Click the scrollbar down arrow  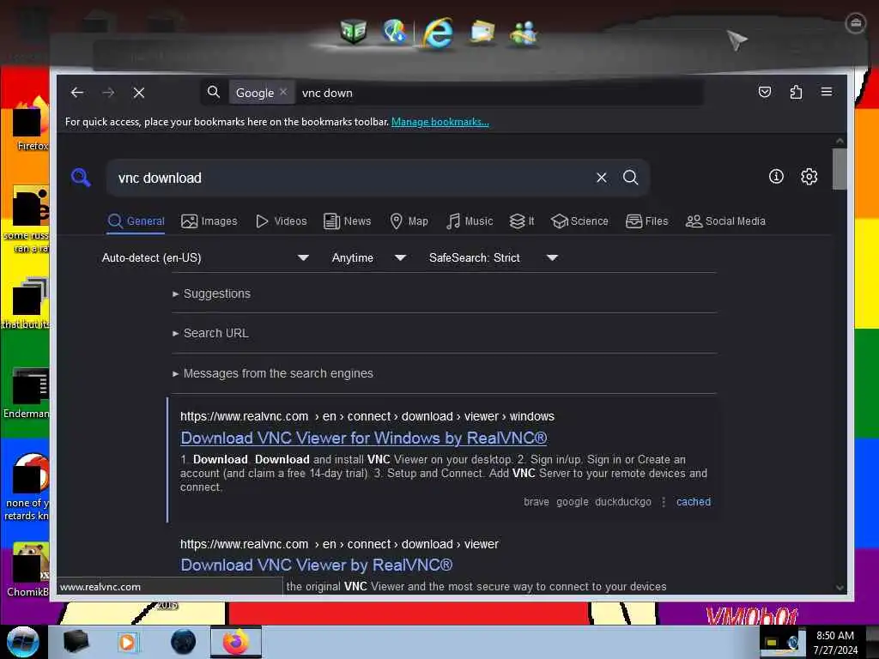840,587
